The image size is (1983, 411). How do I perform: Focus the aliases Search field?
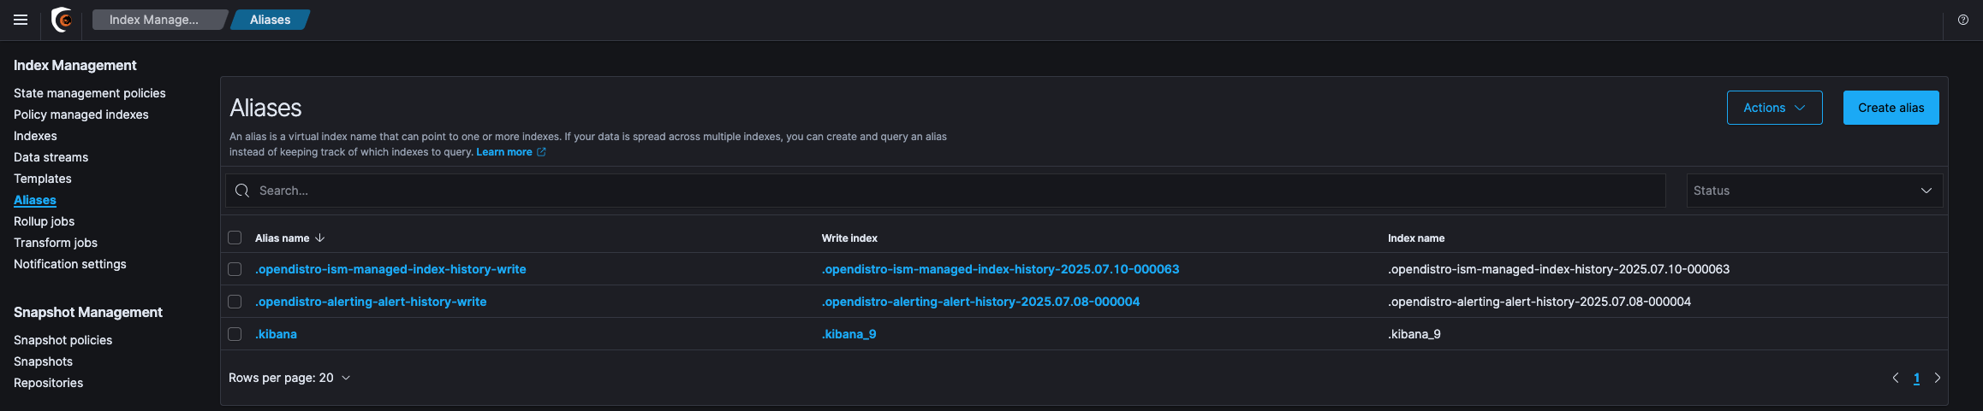[x=950, y=191]
